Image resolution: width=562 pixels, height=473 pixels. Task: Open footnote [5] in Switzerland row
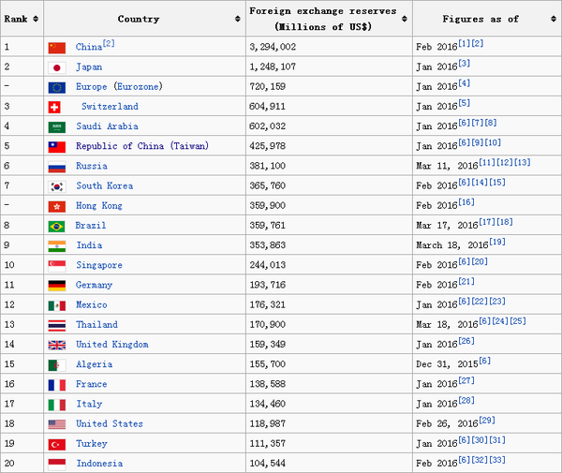coord(465,103)
